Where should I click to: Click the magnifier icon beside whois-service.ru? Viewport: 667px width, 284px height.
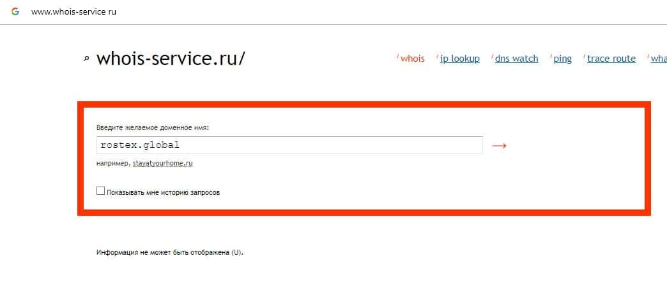coord(86,59)
